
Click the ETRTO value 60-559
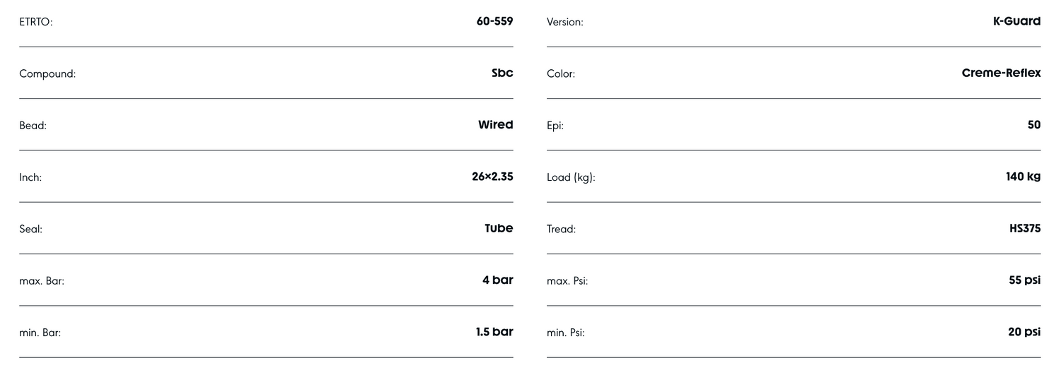(494, 21)
